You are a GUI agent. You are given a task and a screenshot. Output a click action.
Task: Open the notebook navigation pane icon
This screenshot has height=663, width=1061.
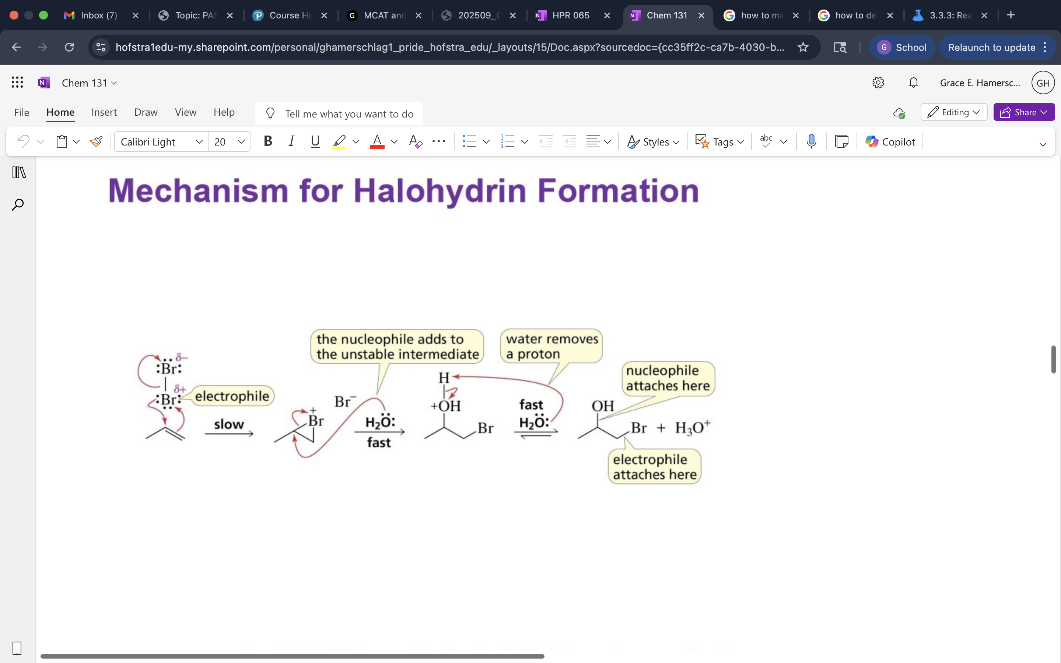click(x=18, y=172)
